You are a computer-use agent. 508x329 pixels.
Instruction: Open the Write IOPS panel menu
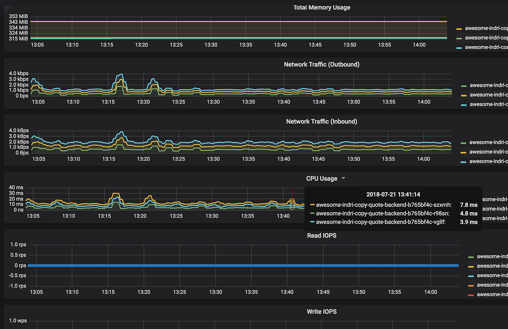coord(321,311)
